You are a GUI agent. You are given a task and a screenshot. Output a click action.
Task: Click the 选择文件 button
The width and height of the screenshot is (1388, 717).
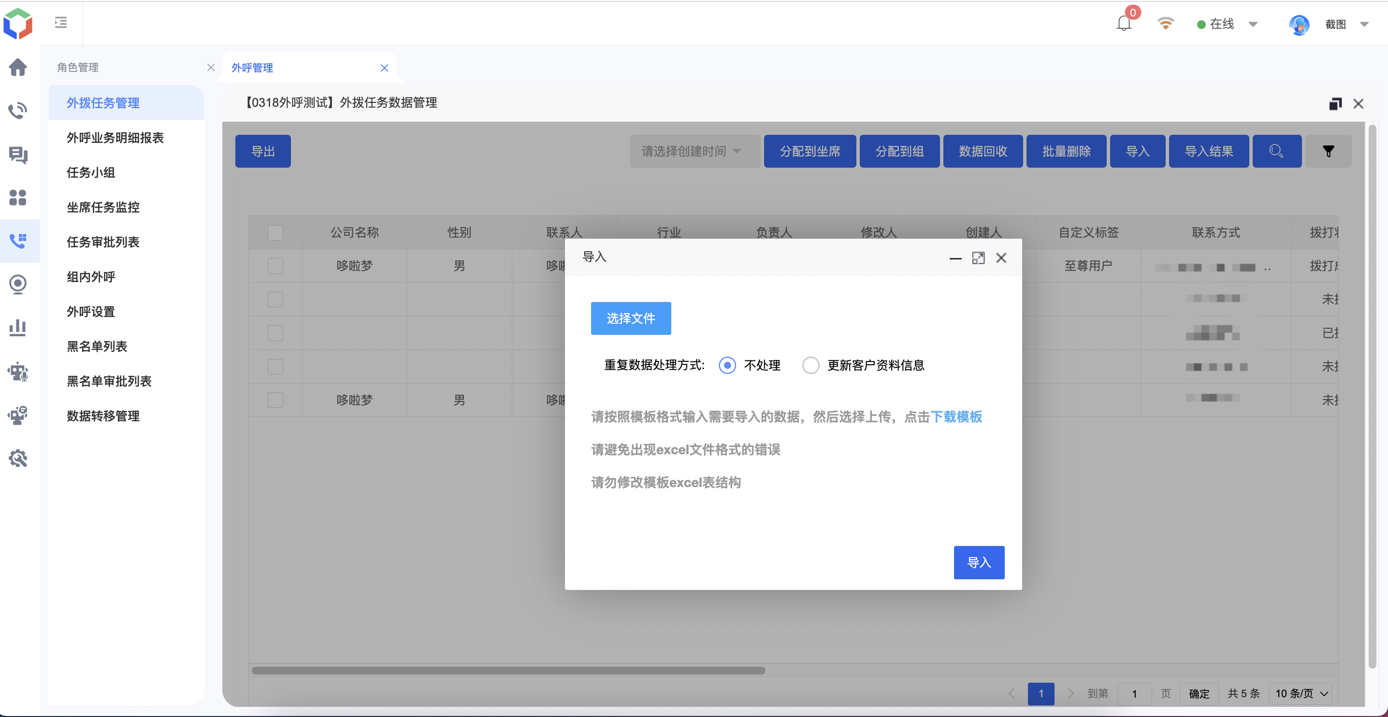[x=631, y=318]
